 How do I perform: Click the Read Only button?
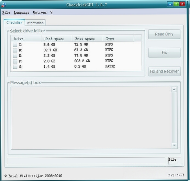[164, 34]
